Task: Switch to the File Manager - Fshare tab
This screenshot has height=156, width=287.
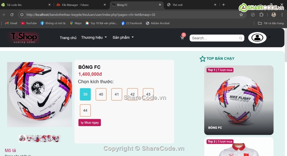Action: click(x=82, y=5)
